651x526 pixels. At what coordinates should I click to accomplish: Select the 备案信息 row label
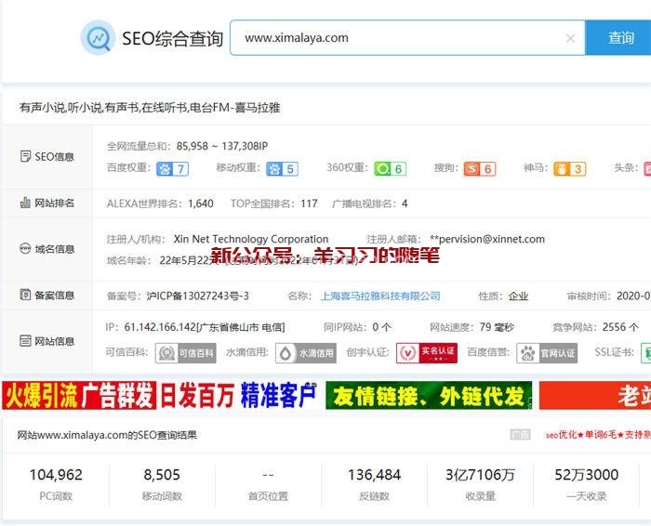pyautogui.click(x=46, y=296)
